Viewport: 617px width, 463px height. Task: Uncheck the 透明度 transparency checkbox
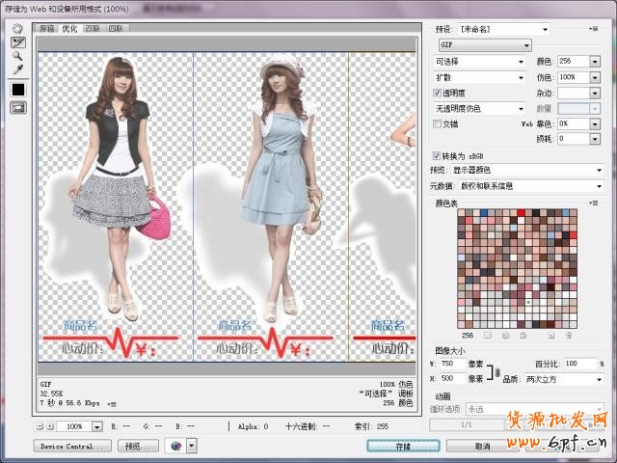[437, 93]
